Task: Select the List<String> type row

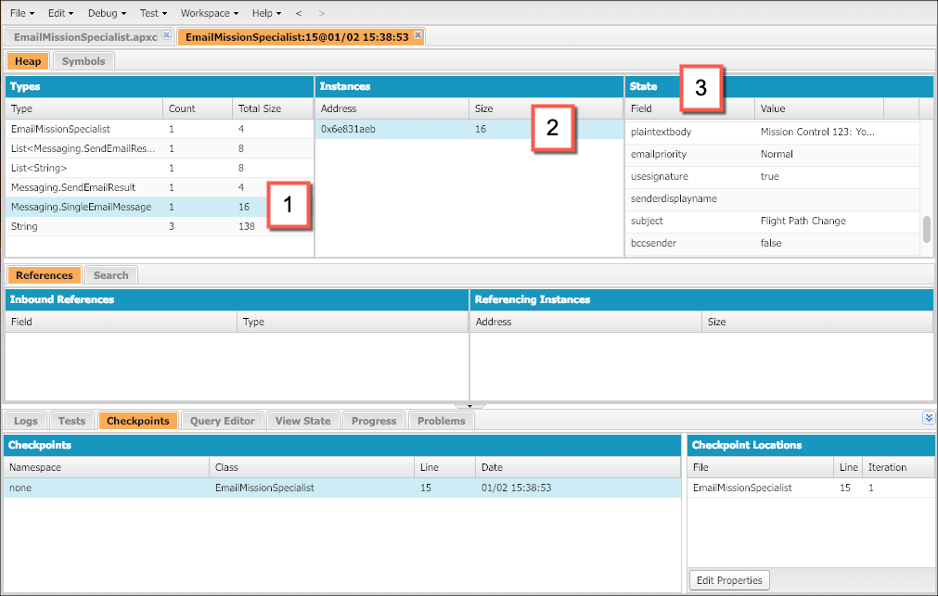Action: (160, 168)
